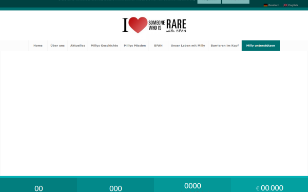Click the 00 counter value
This screenshot has width=308, height=192.
tap(38, 188)
